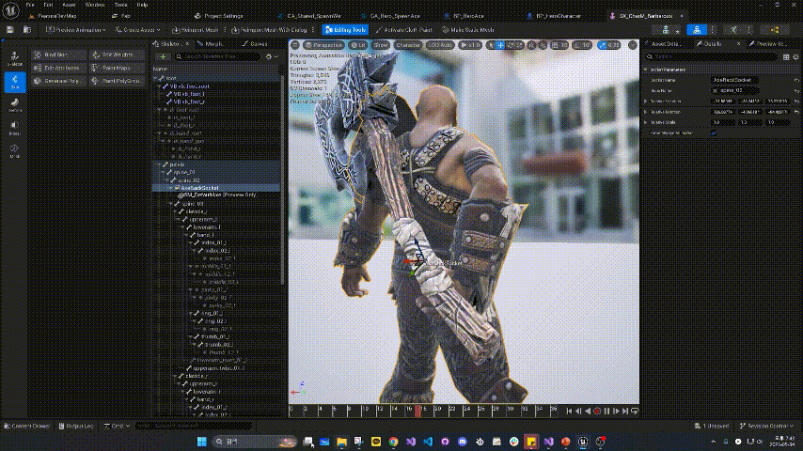The height and width of the screenshot is (451, 803).
Task: Open the playback speed x1.0 dropdown
Action: tap(470, 45)
